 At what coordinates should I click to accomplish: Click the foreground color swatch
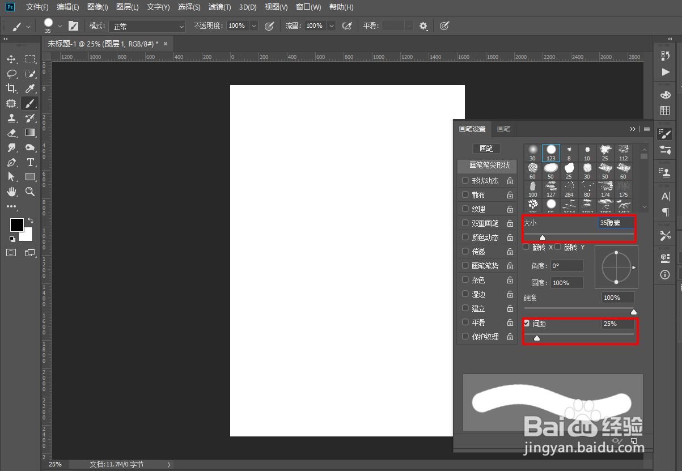point(16,225)
